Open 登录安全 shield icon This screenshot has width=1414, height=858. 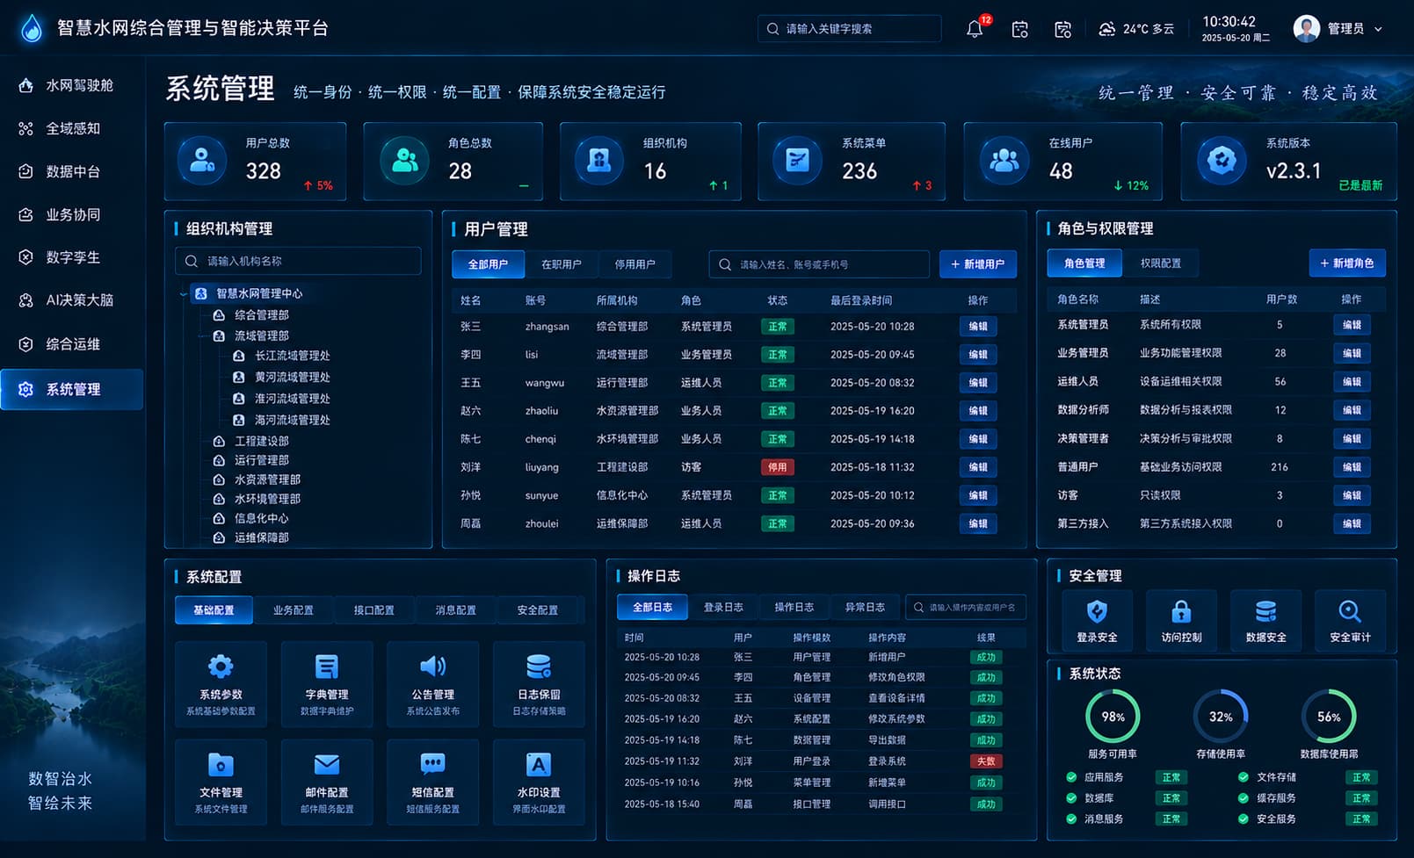(x=1097, y=611)
